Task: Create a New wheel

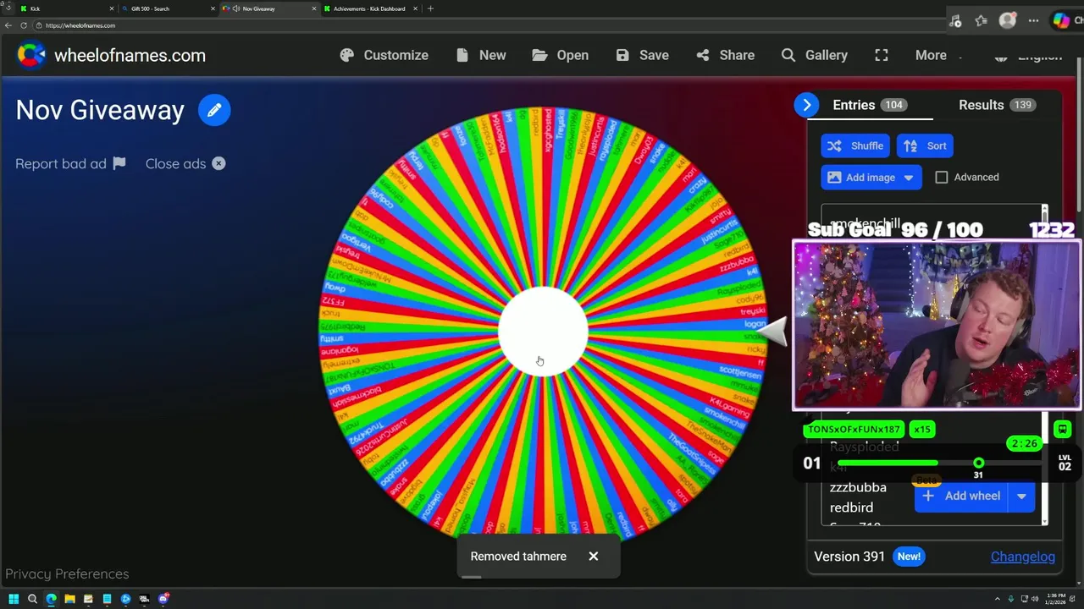Action: (480, 55)
